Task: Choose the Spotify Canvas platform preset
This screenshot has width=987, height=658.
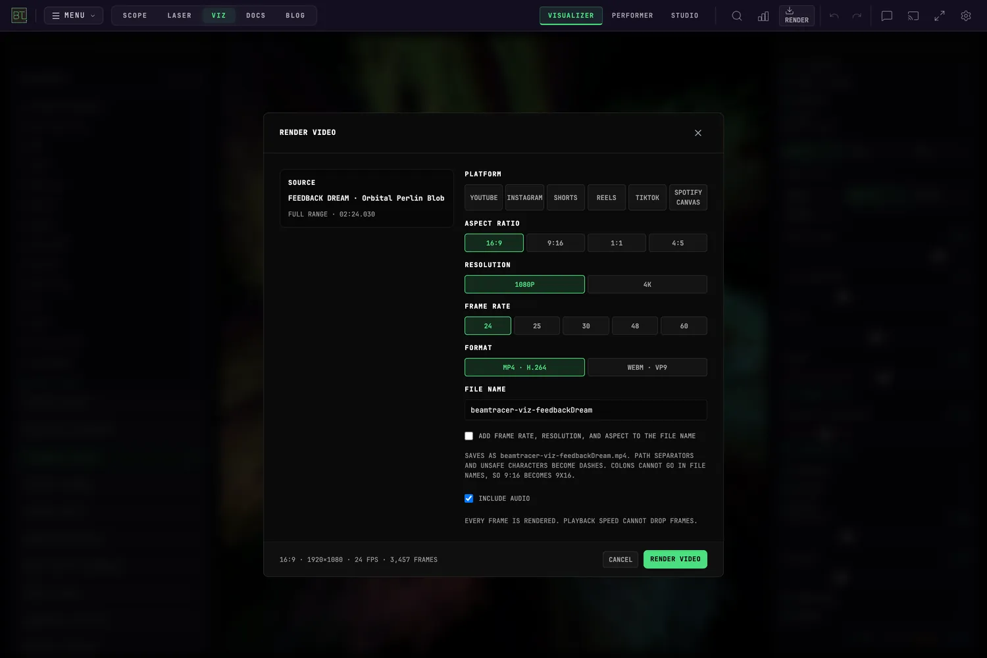Action: (x=688, y=197)
